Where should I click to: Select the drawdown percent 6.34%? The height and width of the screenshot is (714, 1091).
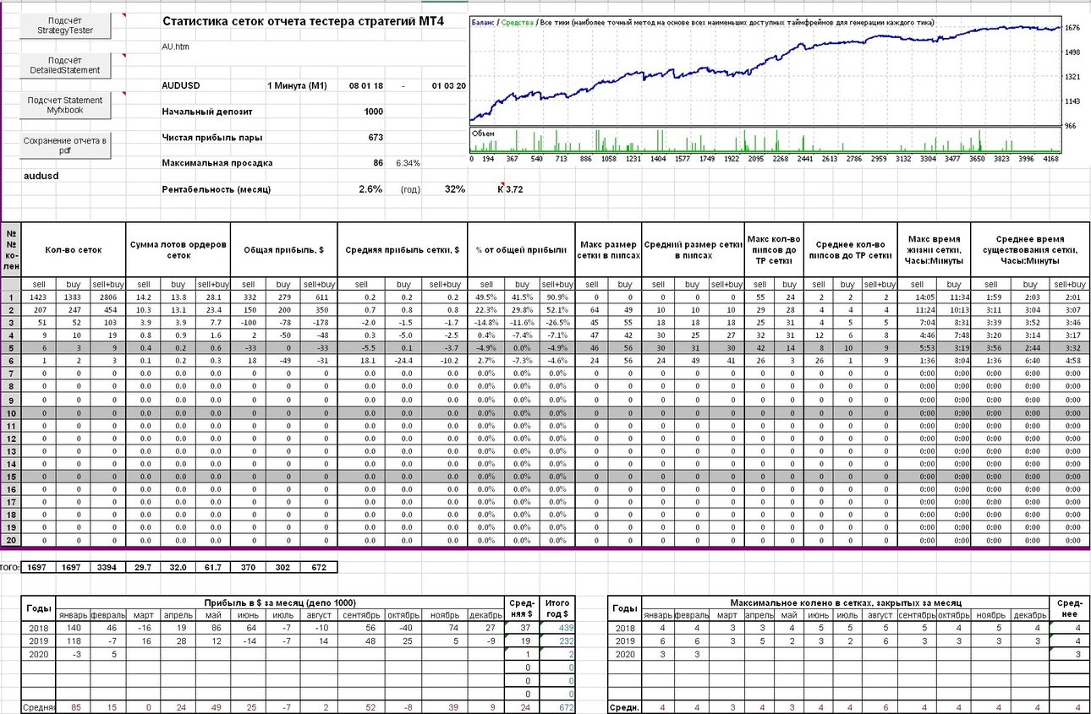(407, 163)
